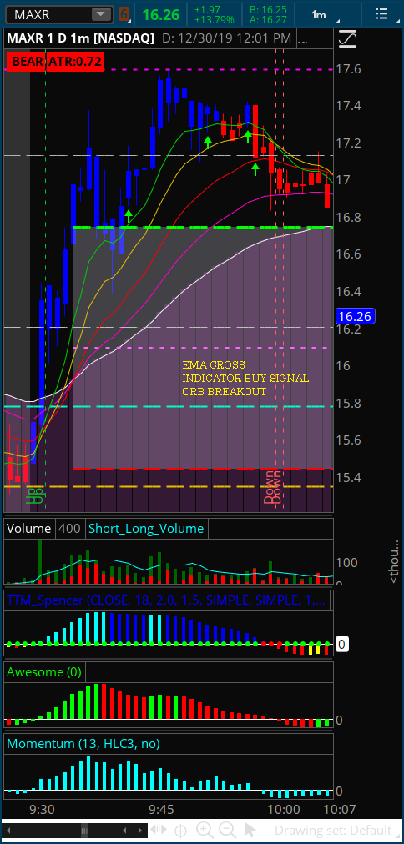Image resolution: width=404 pixels, height=844 pixels.
Task: Click the TTM_Spencer 0 value bubble
Action: 342,643
